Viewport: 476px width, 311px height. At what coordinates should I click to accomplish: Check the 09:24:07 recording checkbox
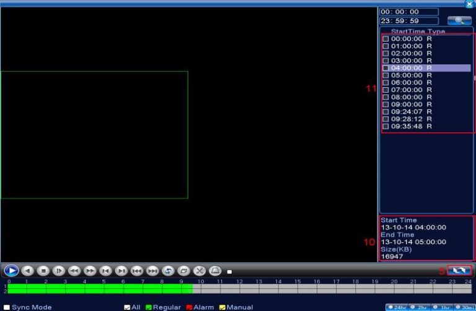point(386,112)
